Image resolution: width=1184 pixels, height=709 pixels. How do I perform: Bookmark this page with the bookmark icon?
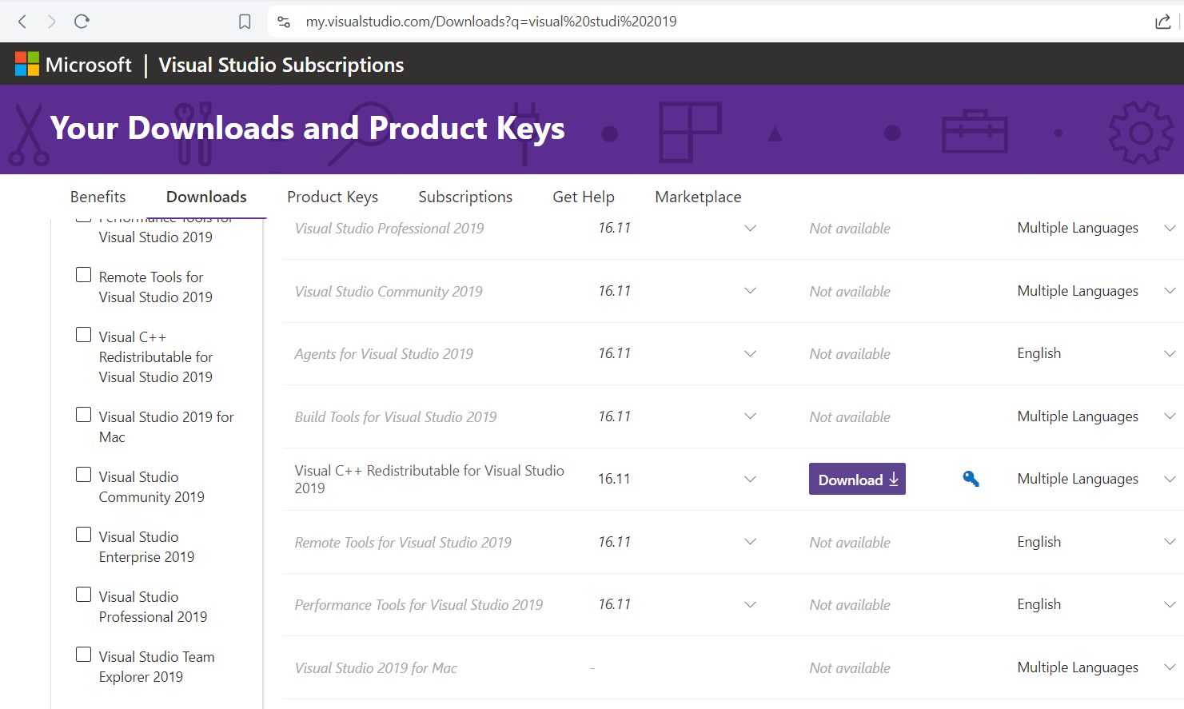245,22
